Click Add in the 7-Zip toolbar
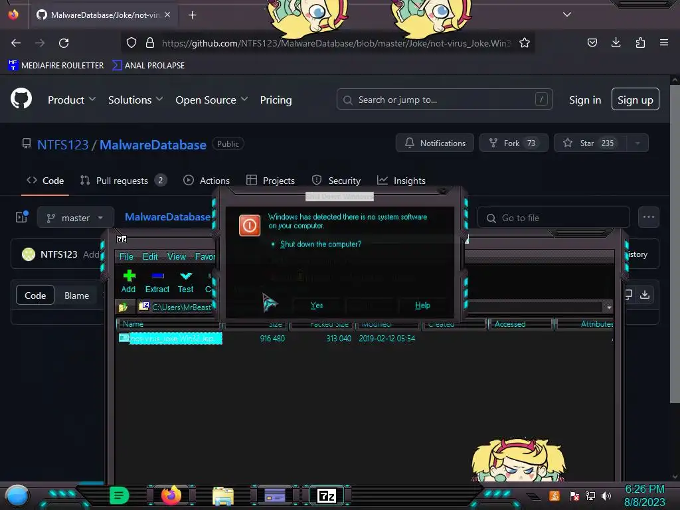 pyautogui.click(x=128, y=282)
